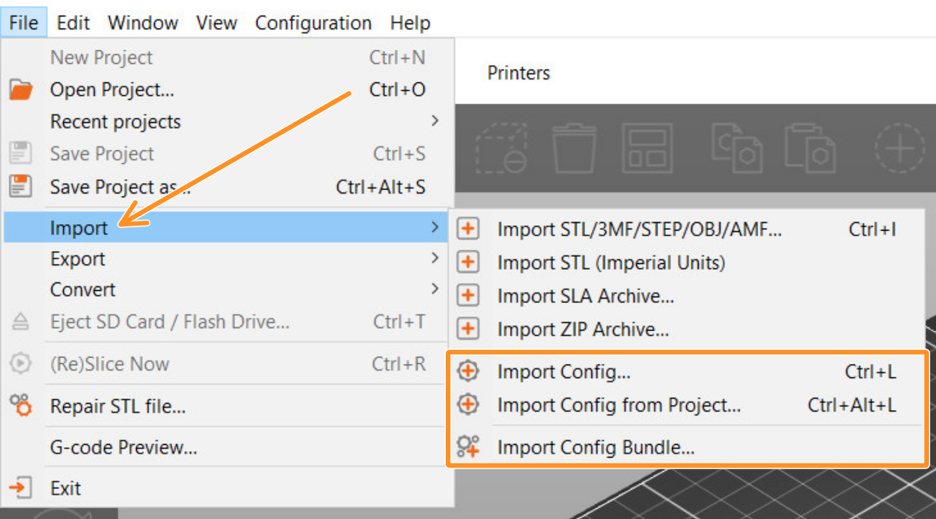Click the Delete trash can toolbar icon
The image size is (936, 519).
click(x=574, y=149)
